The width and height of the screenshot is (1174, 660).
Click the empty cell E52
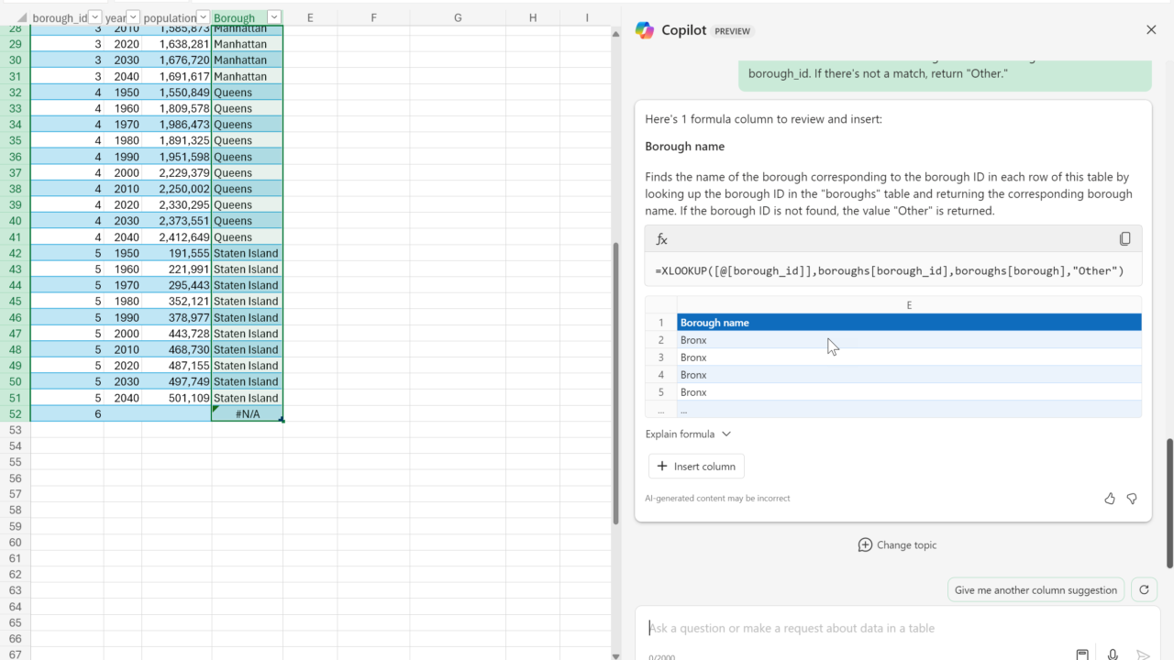[310, 414]
